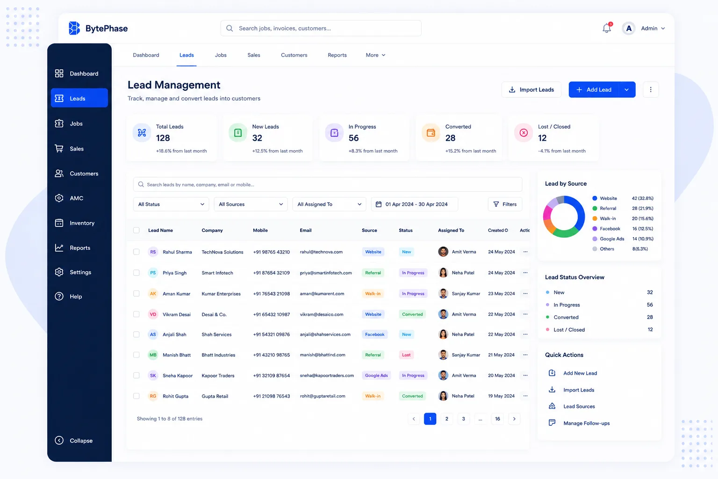The image size is (718, 479).
Task: Select the Anjali Shah row checkbox
Action: coord(136,334)
